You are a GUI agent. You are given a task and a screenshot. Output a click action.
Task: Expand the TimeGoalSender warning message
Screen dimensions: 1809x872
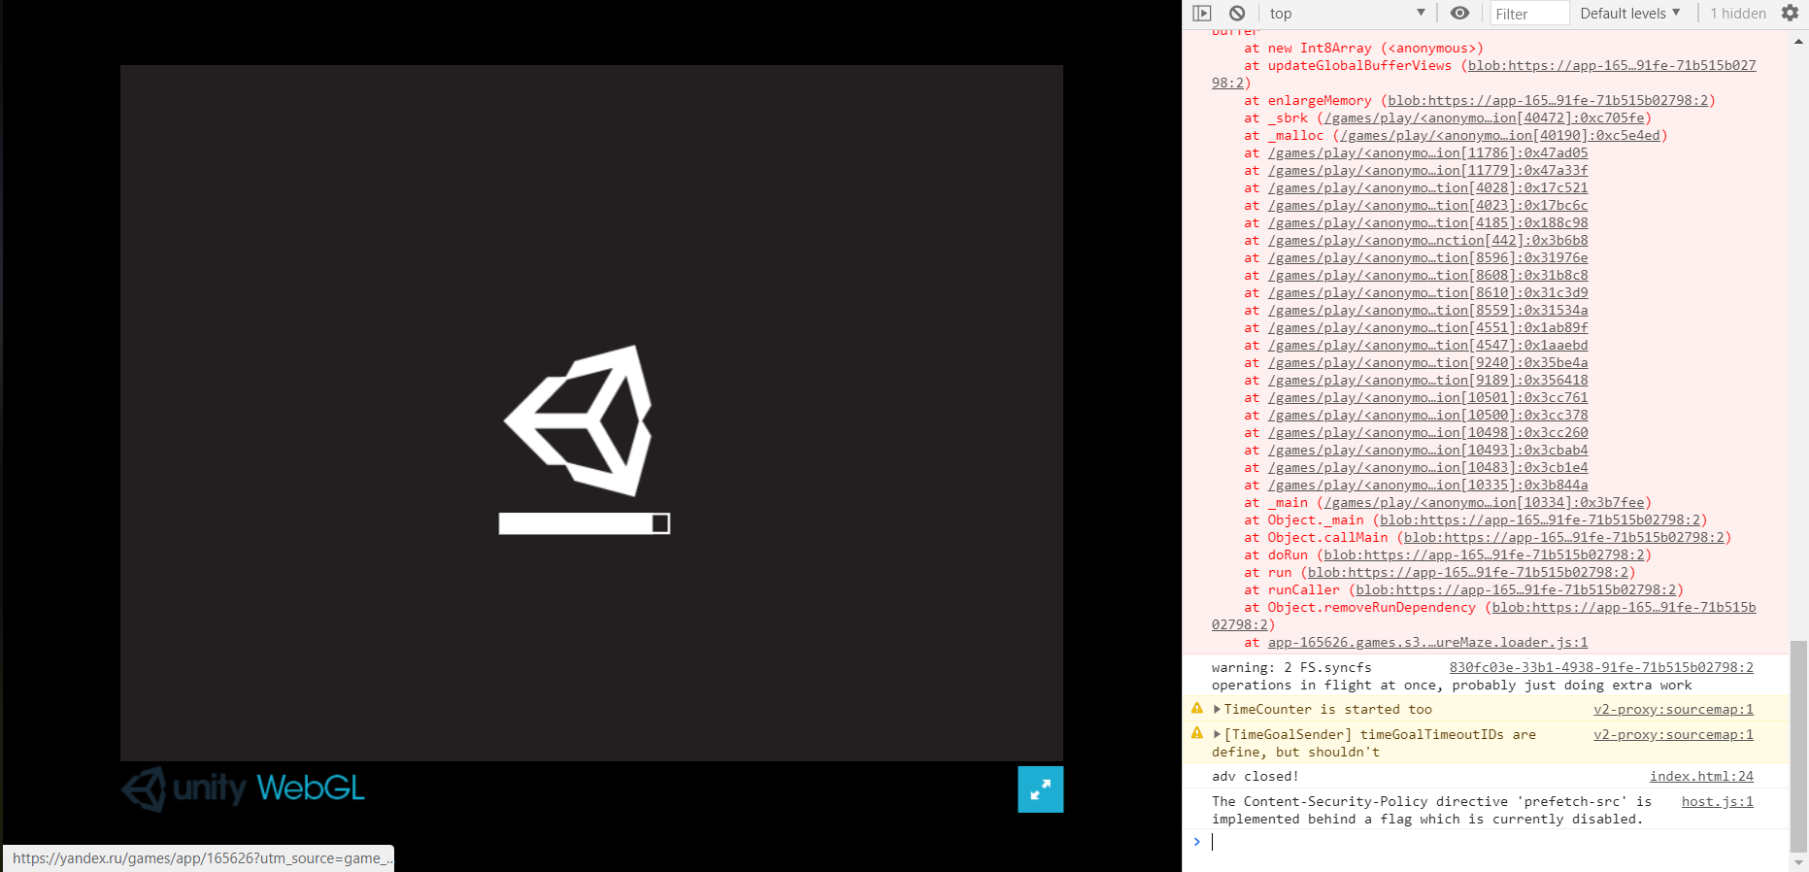(x=1217, y=735)
